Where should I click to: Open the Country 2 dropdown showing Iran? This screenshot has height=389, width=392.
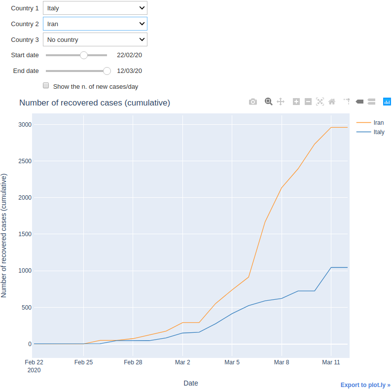coord(95,24)
